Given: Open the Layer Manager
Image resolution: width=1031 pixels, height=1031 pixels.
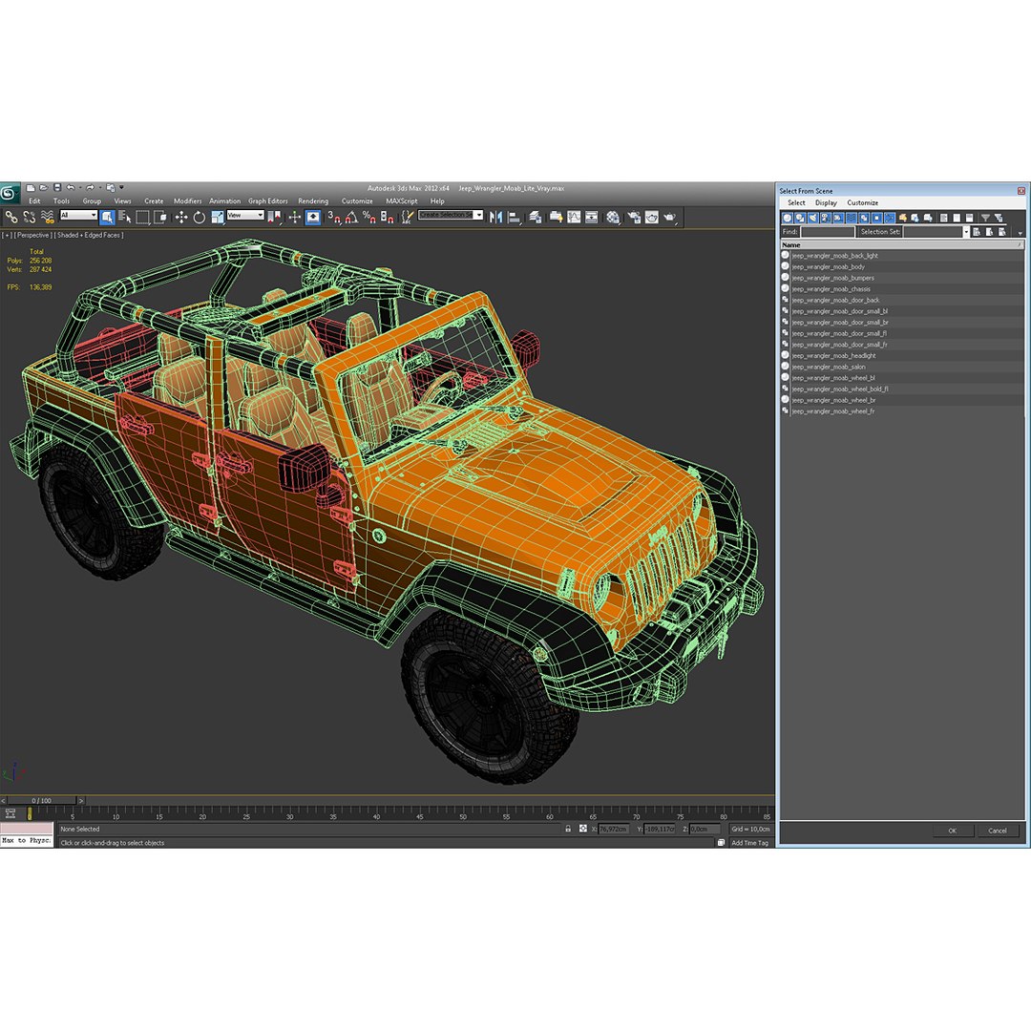Looking at the screenshot, I should tap(536, 217).
